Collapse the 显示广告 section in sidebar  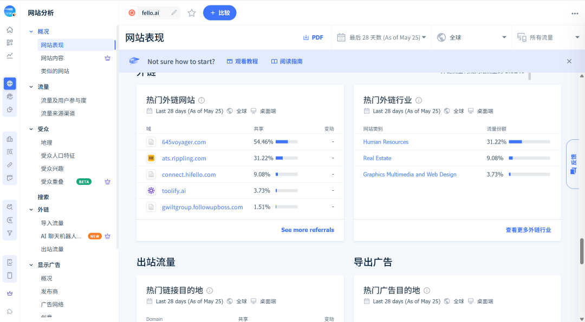point(31,265)
